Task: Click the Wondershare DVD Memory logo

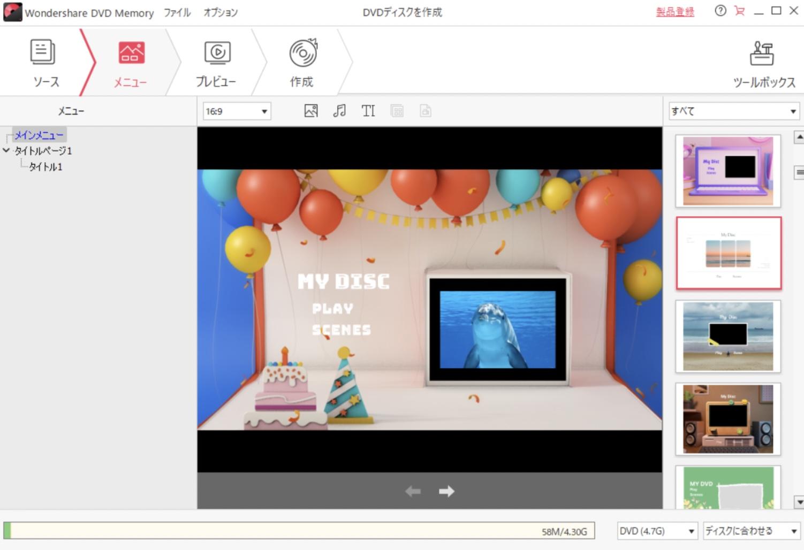Action: point(12,12)
